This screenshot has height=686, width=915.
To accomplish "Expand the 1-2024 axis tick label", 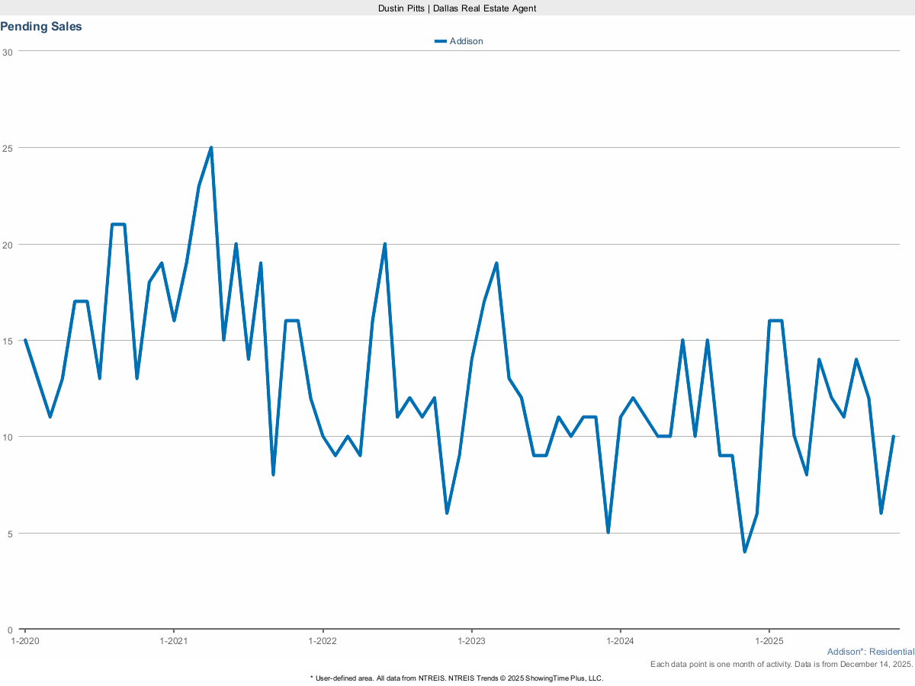I will (620, 641).
